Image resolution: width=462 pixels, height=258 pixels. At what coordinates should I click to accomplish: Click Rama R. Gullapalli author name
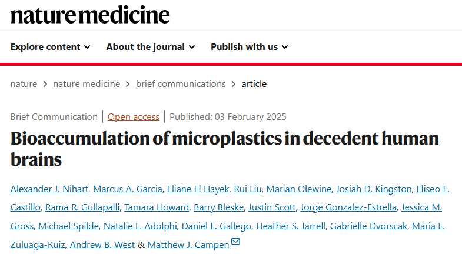coord(82,207)
